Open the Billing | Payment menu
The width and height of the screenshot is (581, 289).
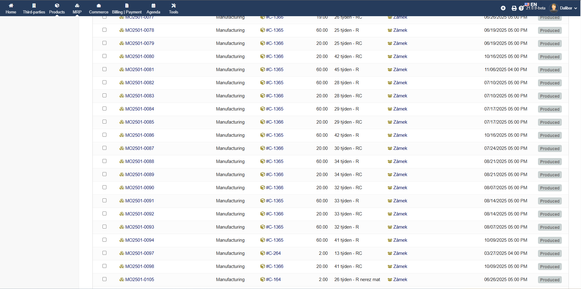(127, 9)
